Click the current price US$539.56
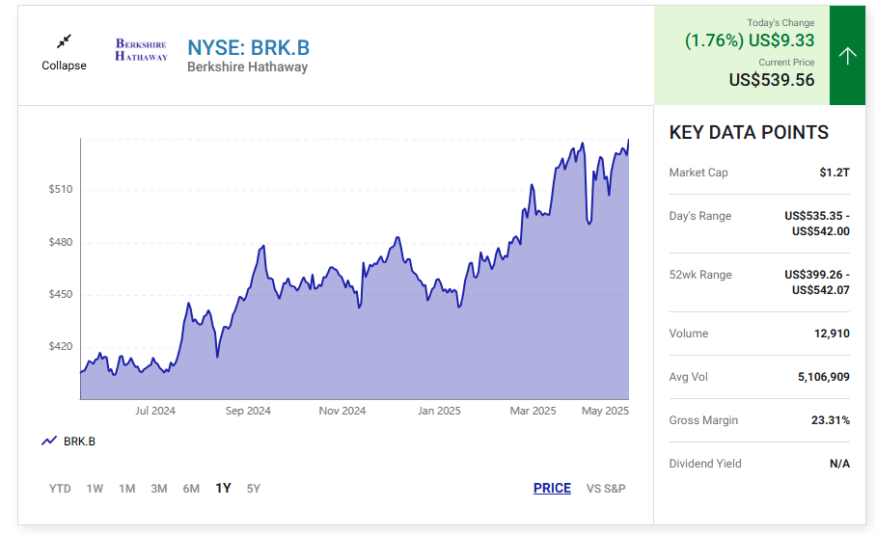Image resolution: width=876 pixels, height=535 pixels. tap(772, 80)
